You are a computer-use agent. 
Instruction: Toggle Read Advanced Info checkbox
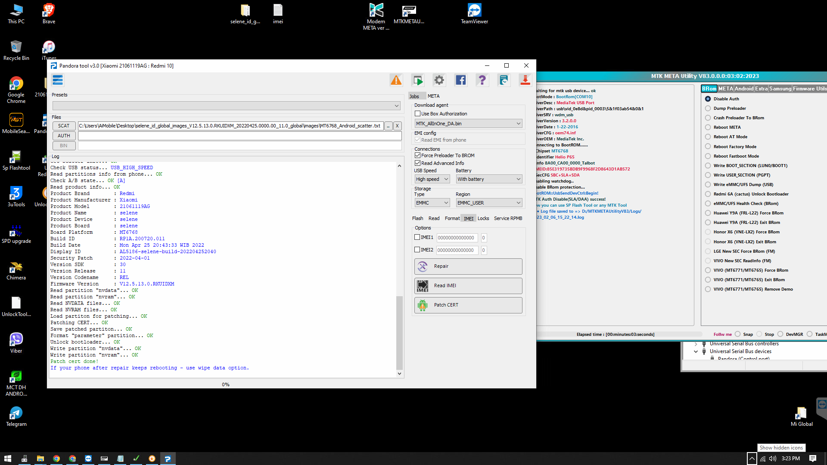(x=417, y=163)
